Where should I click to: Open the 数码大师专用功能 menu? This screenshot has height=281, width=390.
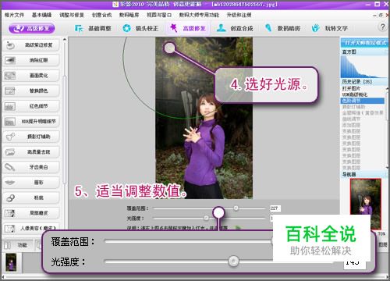tap(199, 15)
